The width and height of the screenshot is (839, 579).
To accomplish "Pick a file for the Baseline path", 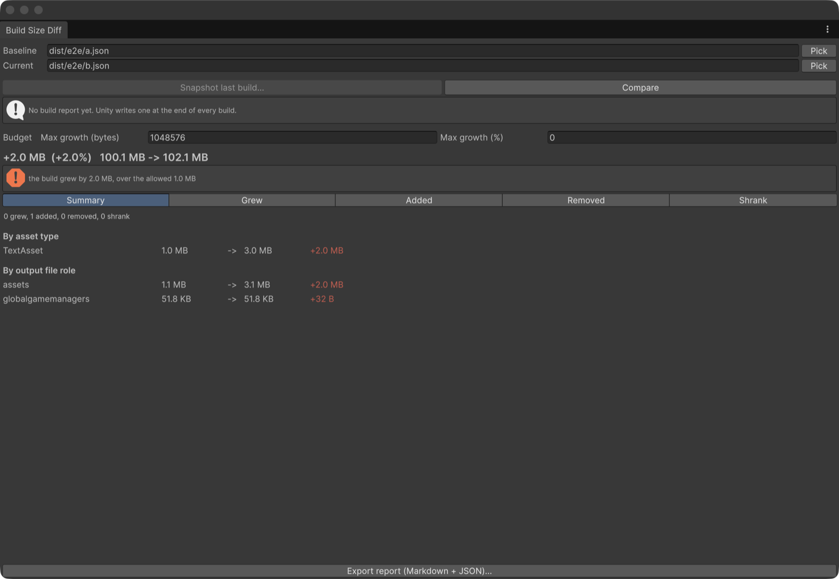I will 819,51.
